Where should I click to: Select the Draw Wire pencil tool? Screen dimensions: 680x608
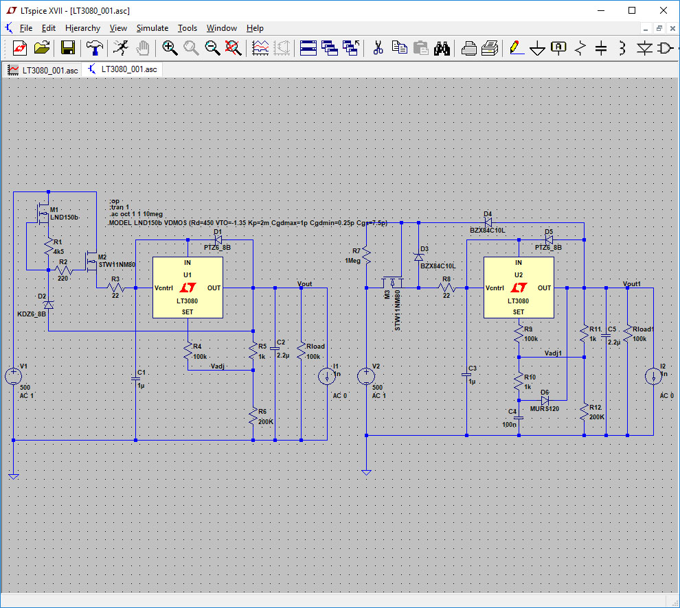[x=516, y=47]
